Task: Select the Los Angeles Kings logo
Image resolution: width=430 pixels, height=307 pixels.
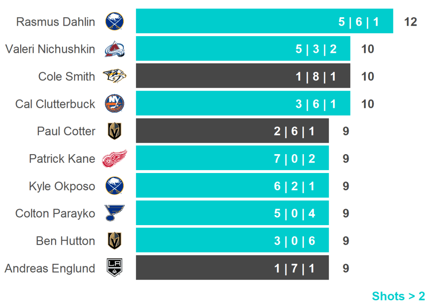Action: [x=114, y=268]
